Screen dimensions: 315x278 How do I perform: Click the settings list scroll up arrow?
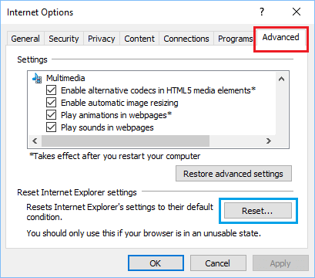pyautogui.click(x=282, y=79)
